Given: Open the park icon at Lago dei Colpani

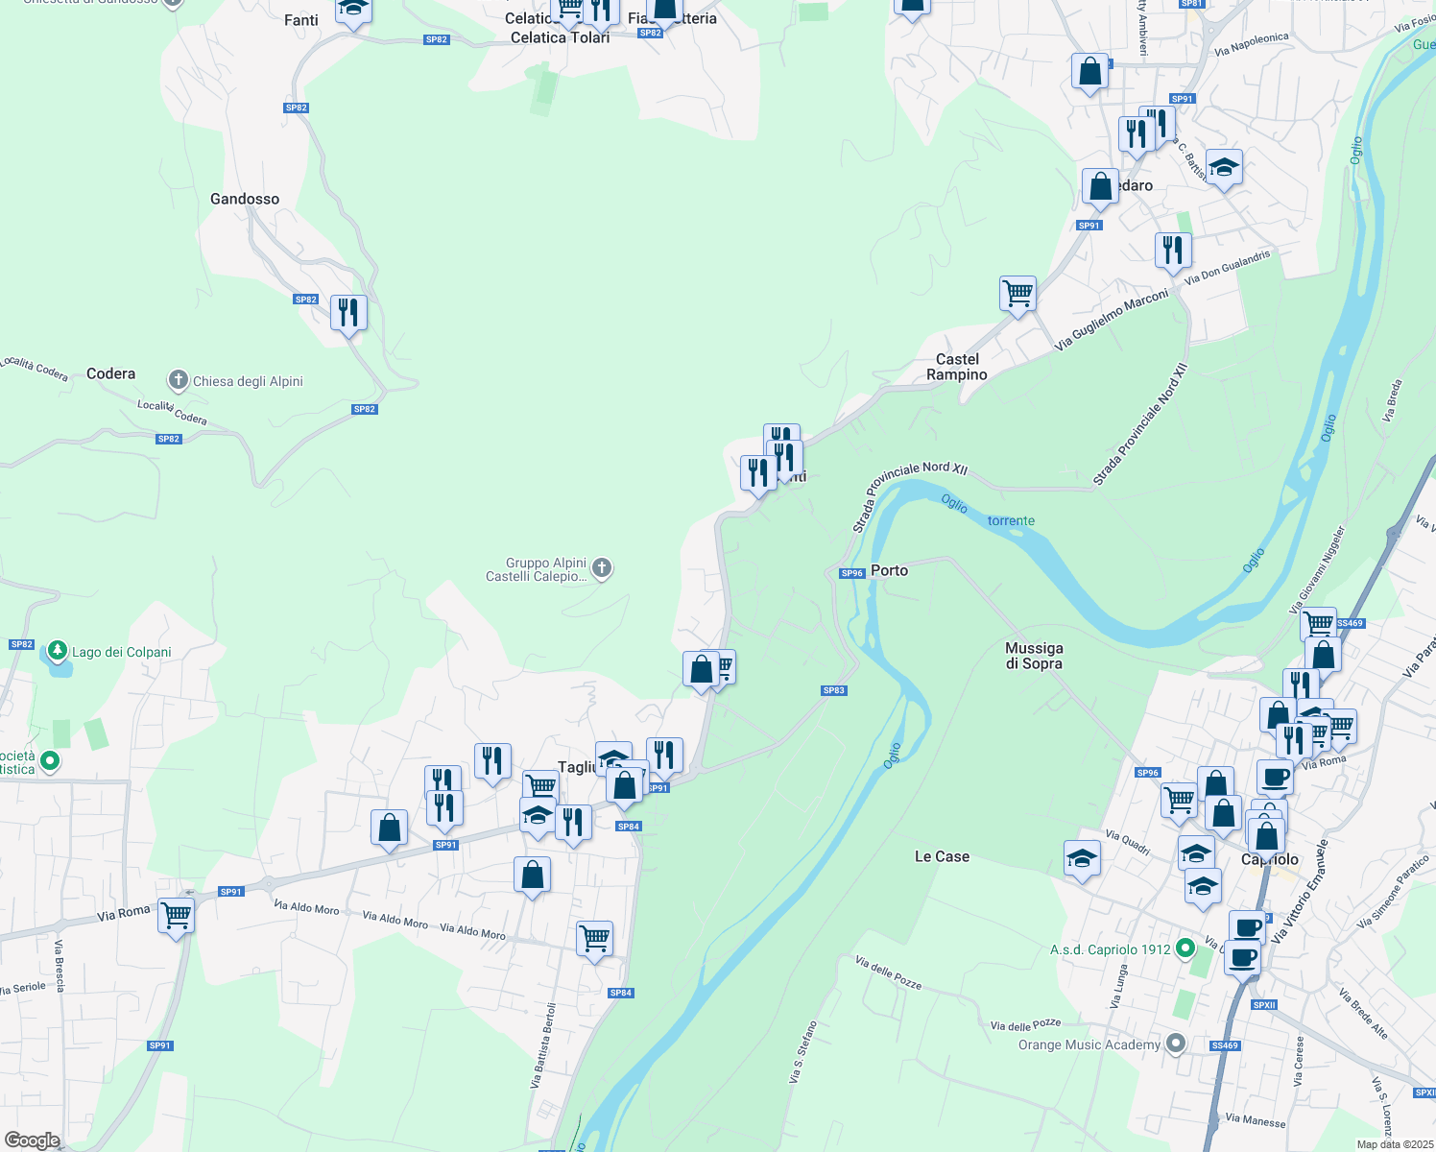Looking at the screenshot, I should pyautogui.click(x=56, y=648).
